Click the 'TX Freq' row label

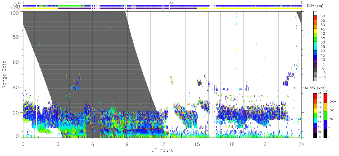click(x=15, y=8)
